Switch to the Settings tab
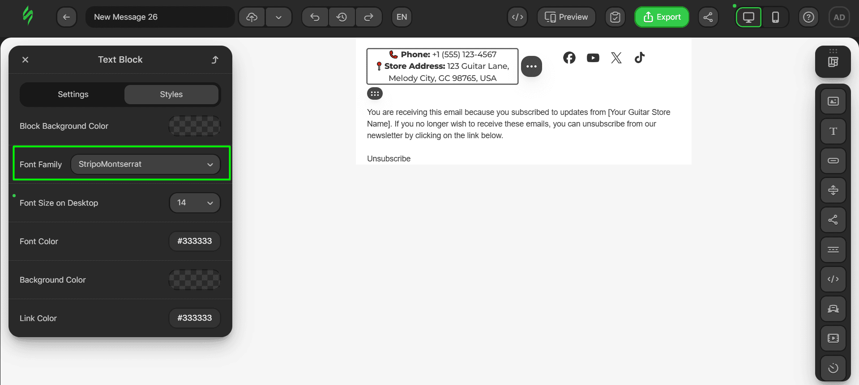Image resolution: width=859 pixels, height=385 pixels. point(73,94)
